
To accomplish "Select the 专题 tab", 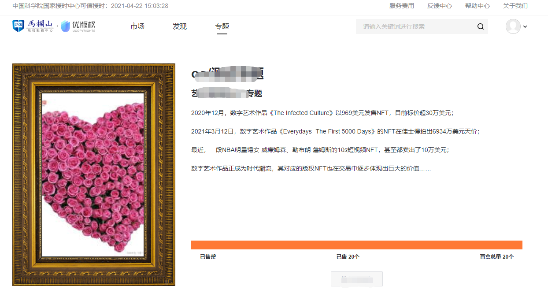I will pos(222,26).
